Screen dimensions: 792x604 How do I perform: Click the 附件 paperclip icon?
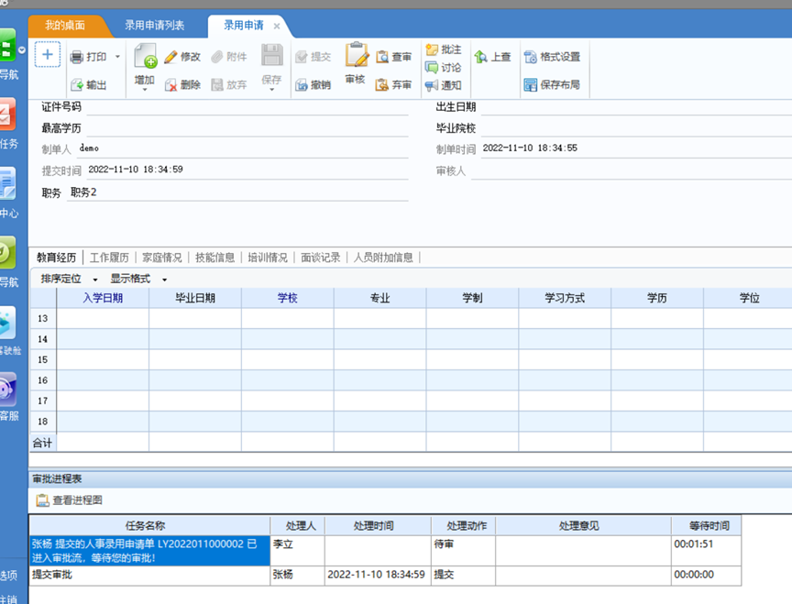click(x=217, y=57)
